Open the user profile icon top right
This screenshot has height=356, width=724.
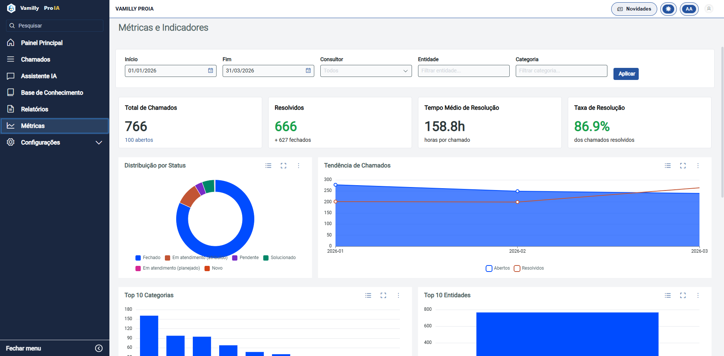coord(709,9)
